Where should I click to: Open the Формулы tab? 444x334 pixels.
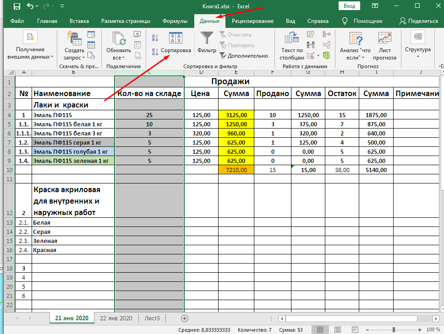(175, 21)
